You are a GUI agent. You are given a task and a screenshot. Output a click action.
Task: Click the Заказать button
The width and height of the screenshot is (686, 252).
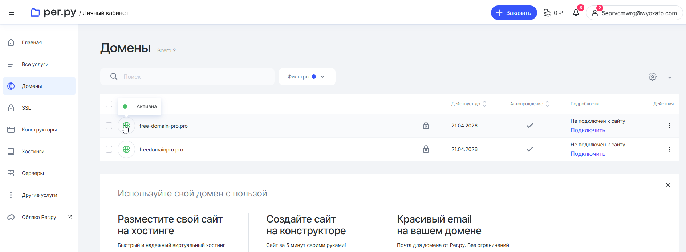click(514, 13)
